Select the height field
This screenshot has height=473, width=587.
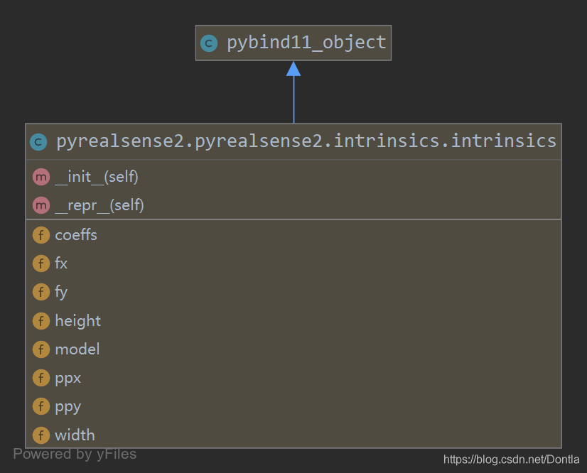[x=78, y=321]
